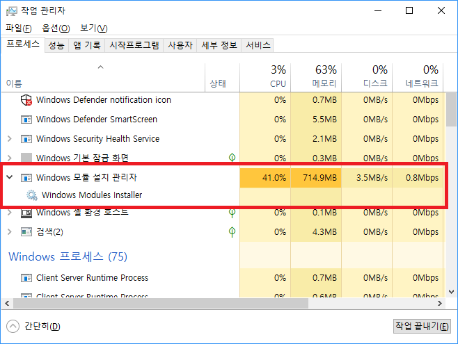458x344 pixels.
Task: Click the first Client Server Runtime Process icon
Action: point(26,278)
